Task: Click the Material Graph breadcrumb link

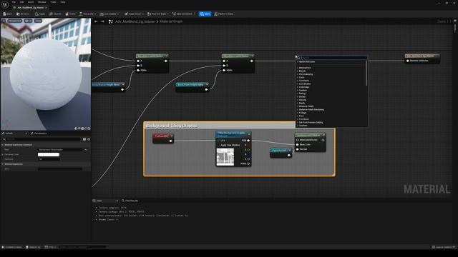Action: [x=171, y=21]
